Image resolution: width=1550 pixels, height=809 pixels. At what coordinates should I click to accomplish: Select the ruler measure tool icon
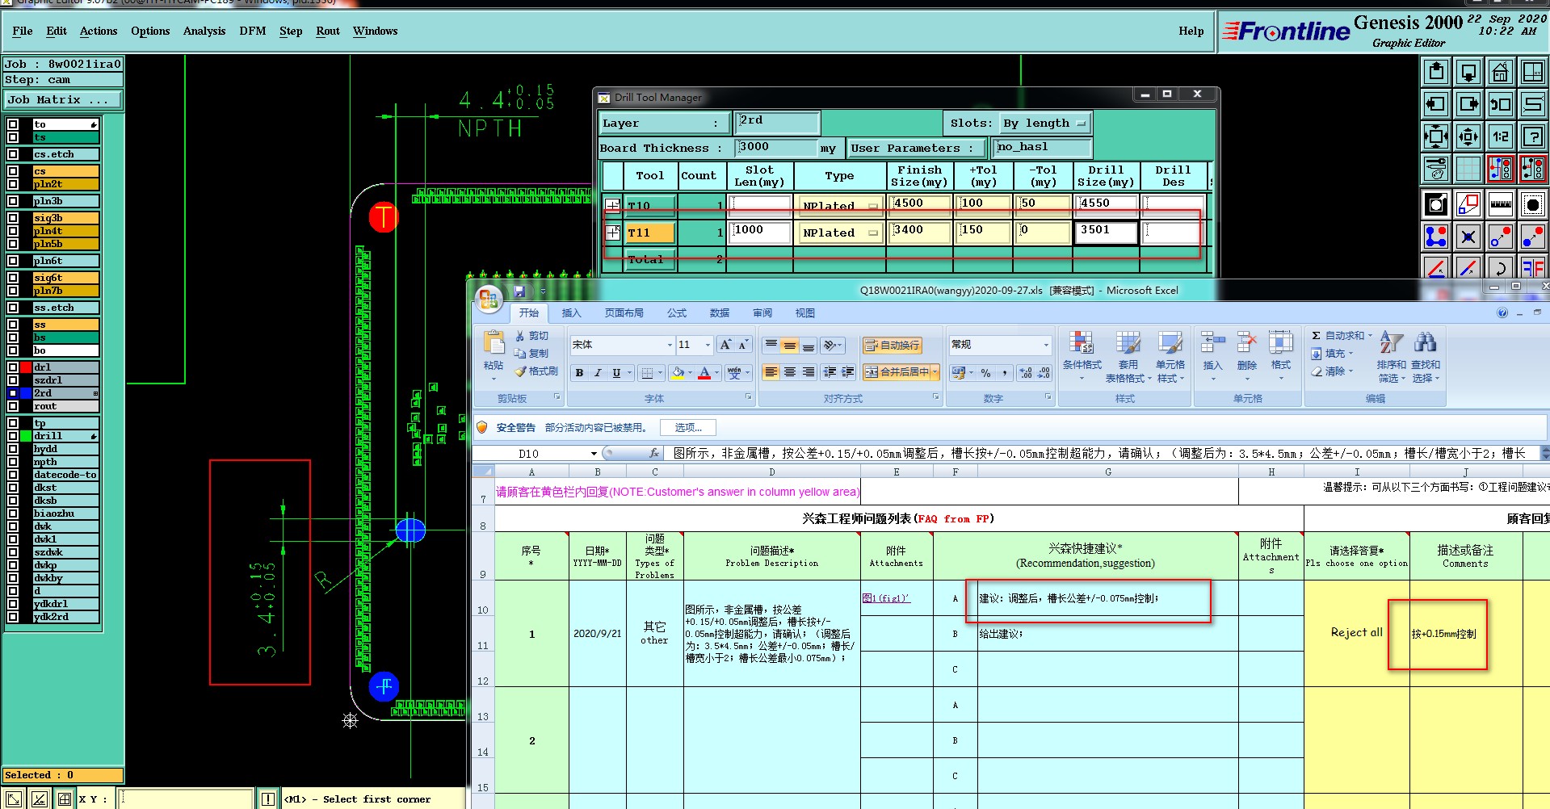click(x=1500, y=204)
